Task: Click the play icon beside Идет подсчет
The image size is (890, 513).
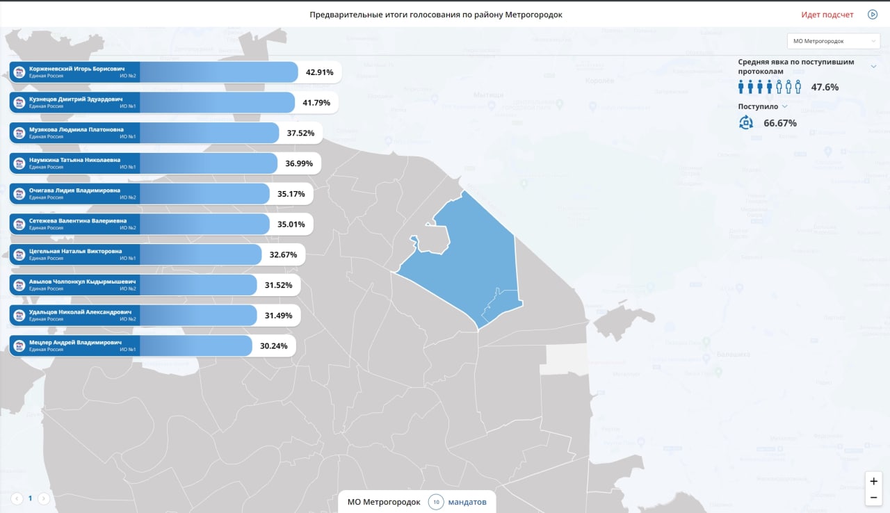Action: [872, 15]
